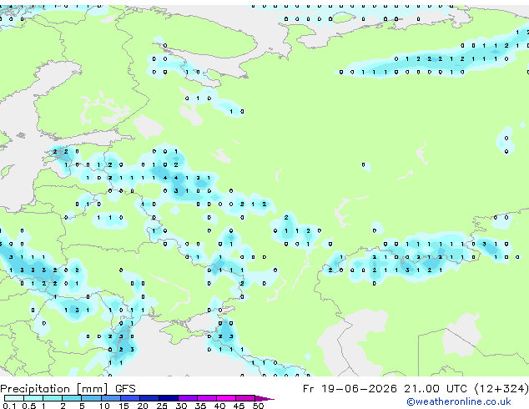The width and height of the screenshot is (529, 409).
Task: Click legend swatch between 10 and 15
Action: pyautogui.click(x=111, y=398)
